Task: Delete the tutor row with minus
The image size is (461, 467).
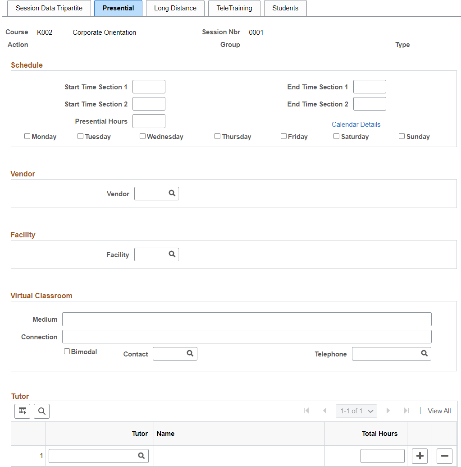Action: 444,456
